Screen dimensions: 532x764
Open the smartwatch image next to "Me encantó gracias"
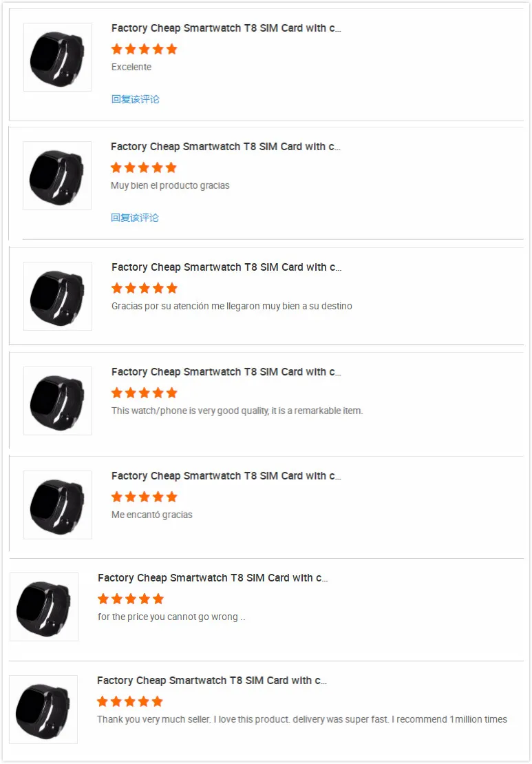click(58, 505)
